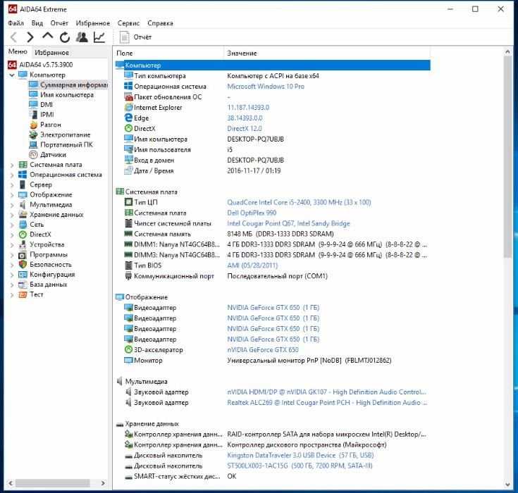Open the Вид menu

(x=37, y=23)
